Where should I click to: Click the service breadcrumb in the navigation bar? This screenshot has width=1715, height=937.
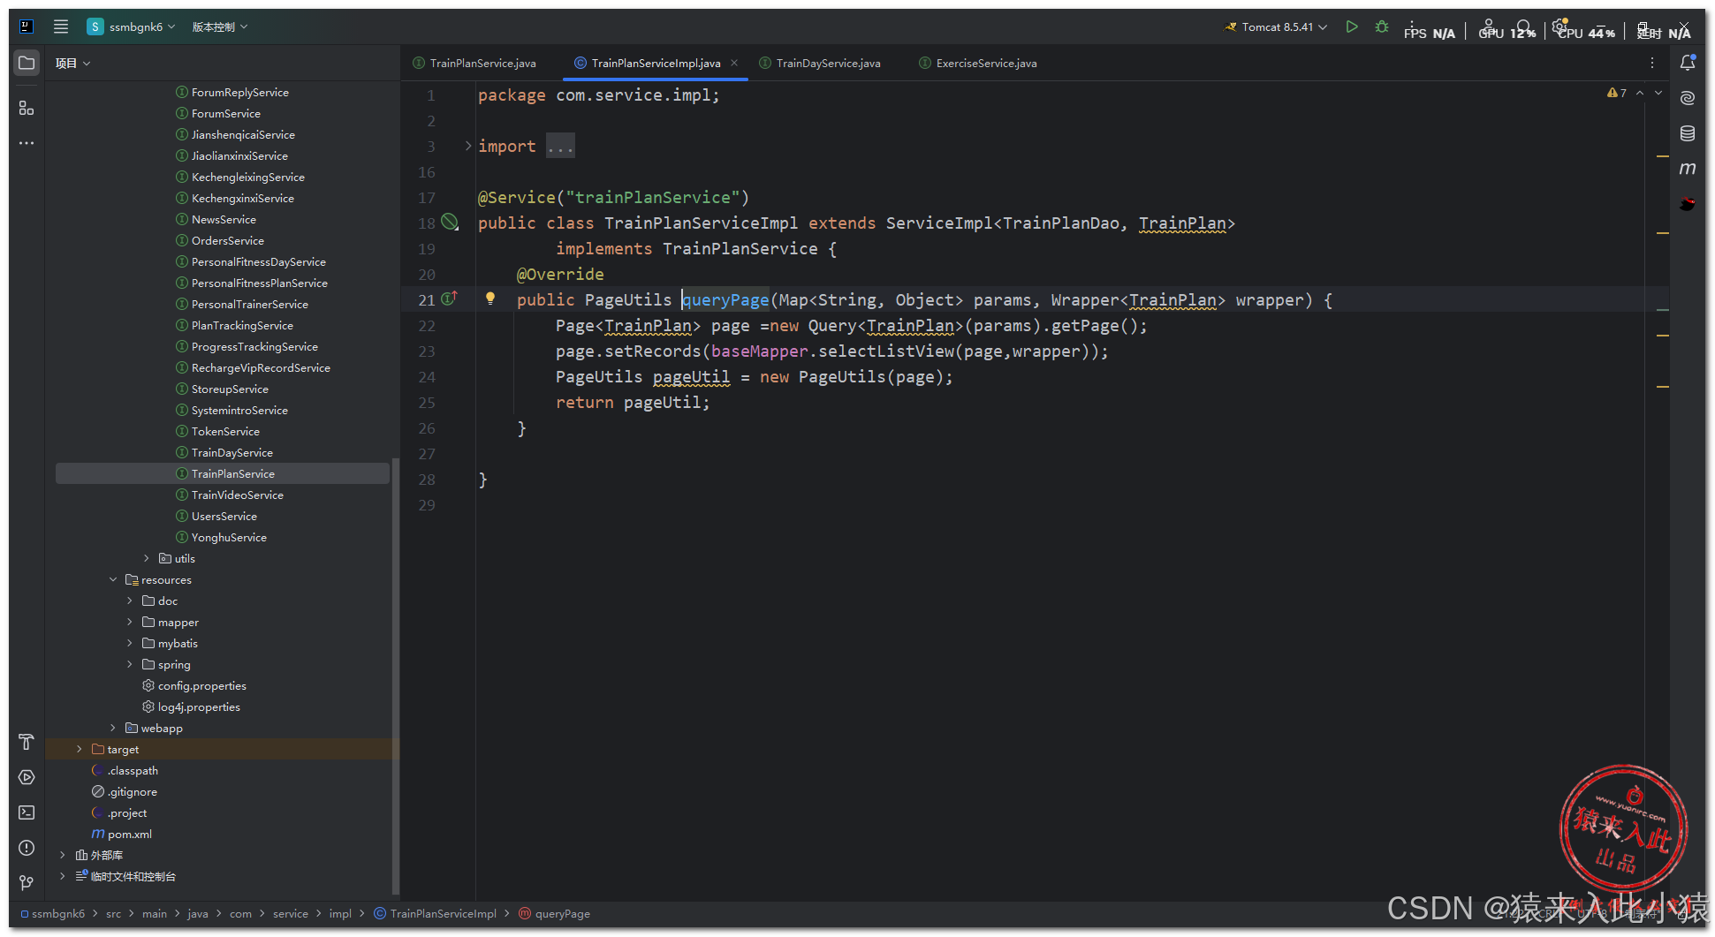click(x=291, y=913)
